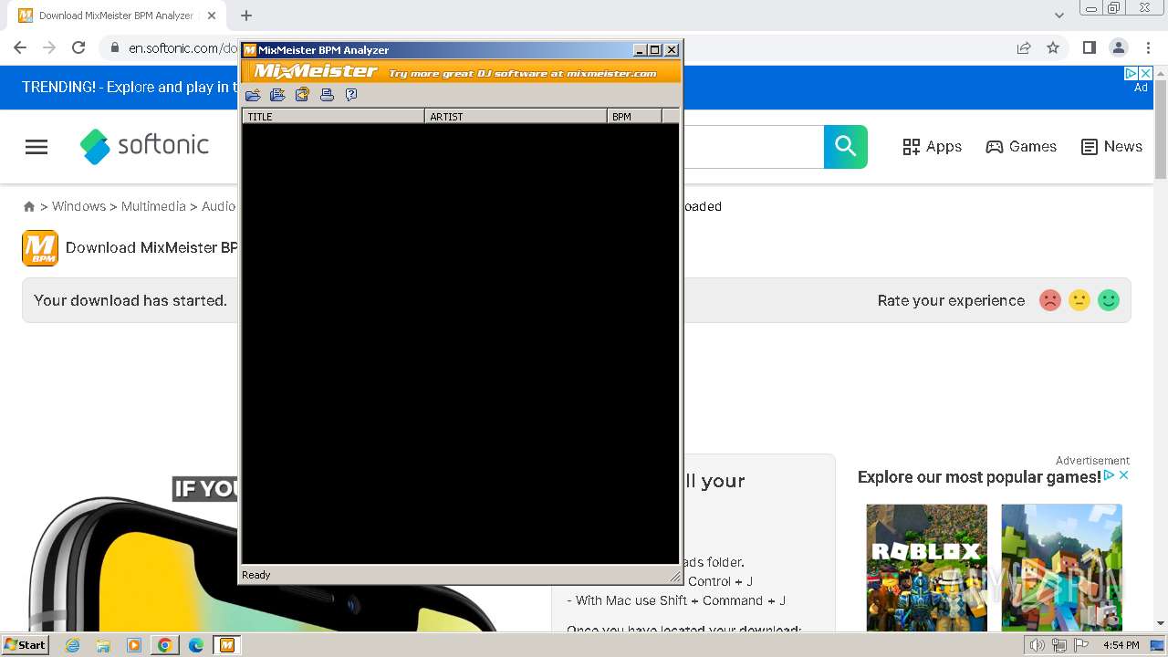Click the Softonic logo
Screen dimensions: 1168x657
144,146
